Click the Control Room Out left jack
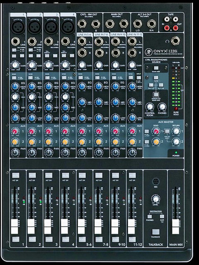This screenshot has width=199, height=265. pos(82,24)
